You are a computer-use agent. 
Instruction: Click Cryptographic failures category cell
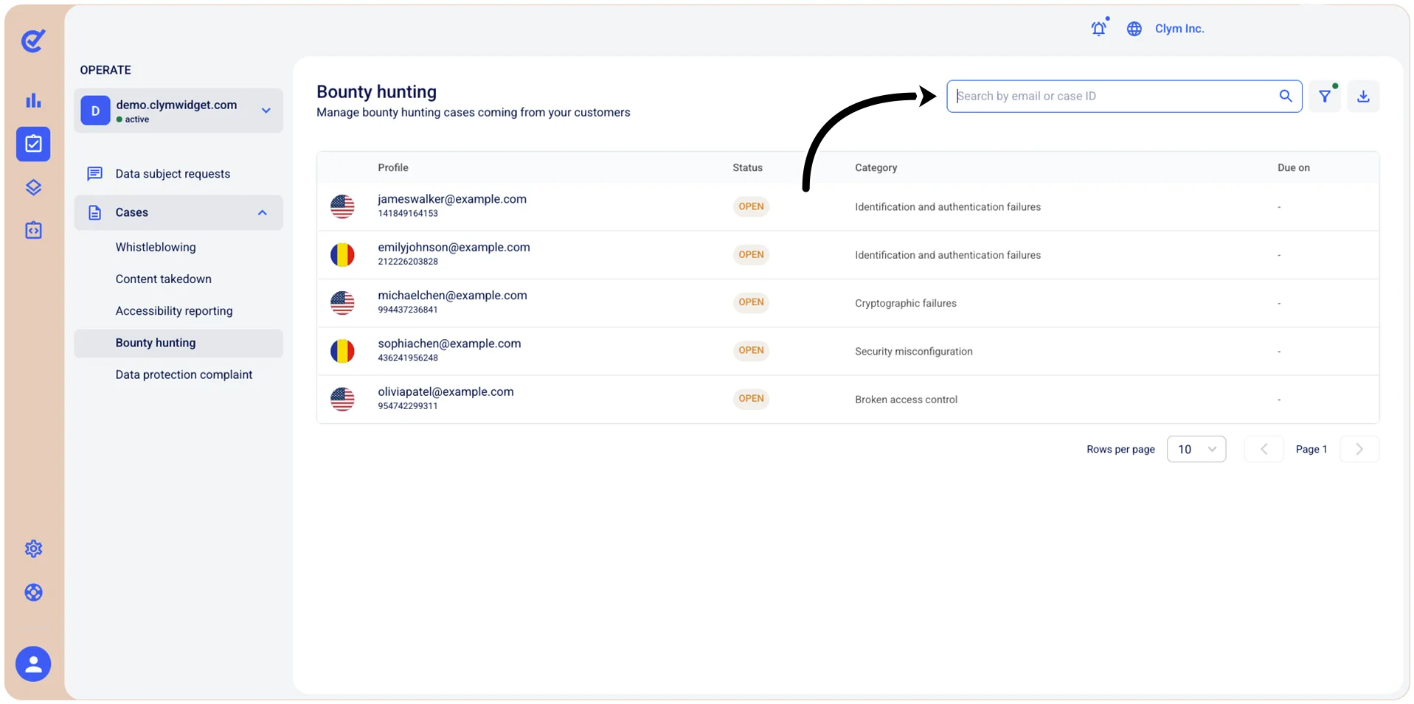[x=905, y=303]
